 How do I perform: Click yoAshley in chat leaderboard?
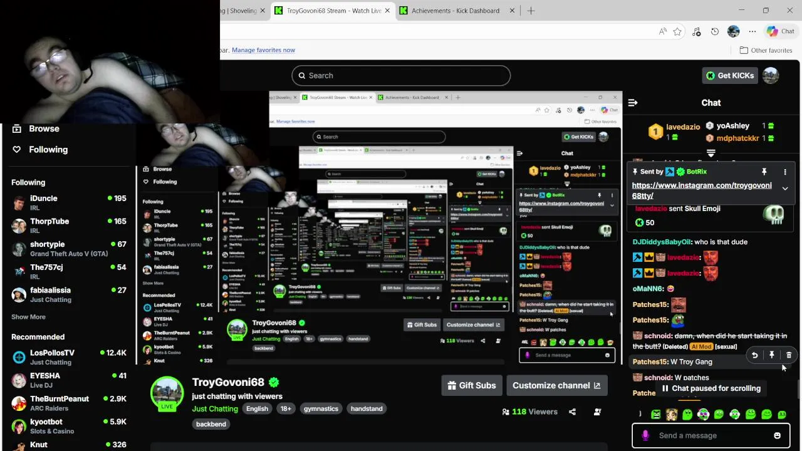(x=732, y=126)
